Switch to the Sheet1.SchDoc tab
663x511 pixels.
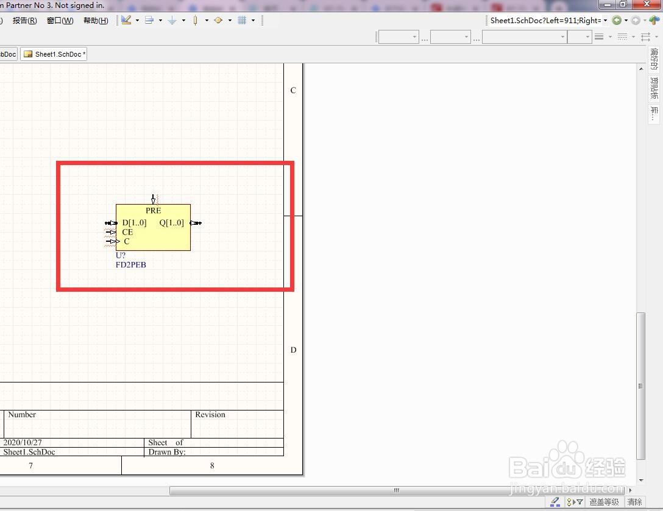54,54
